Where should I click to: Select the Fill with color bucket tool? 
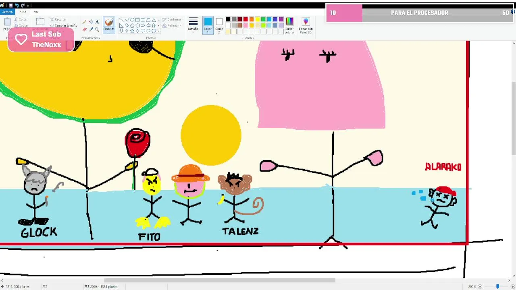coord(91,22)
